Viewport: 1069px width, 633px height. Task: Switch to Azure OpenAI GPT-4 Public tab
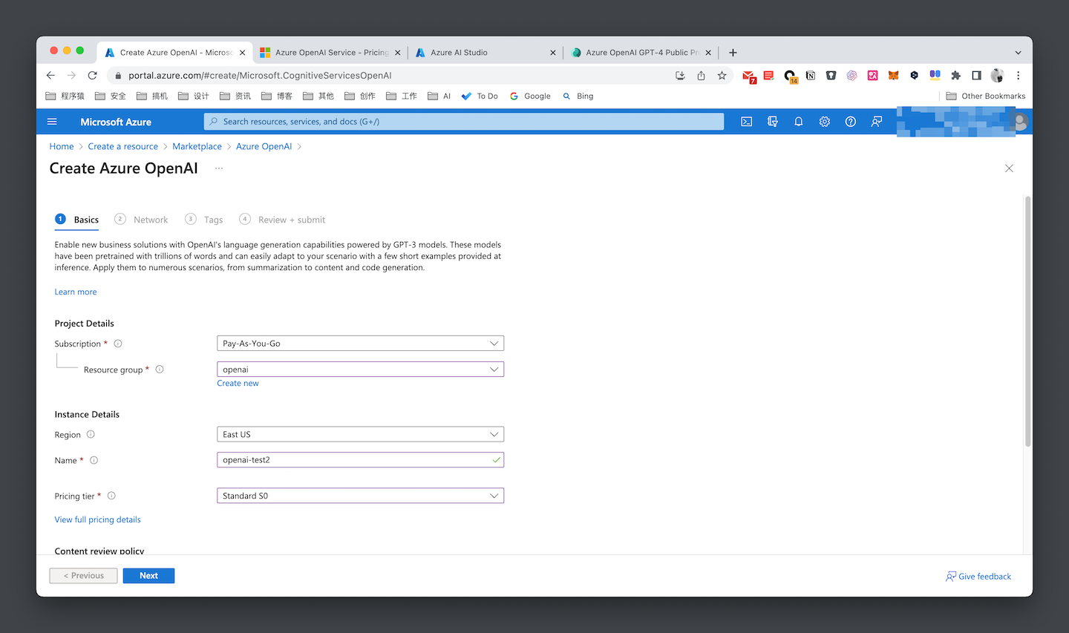click(641, 53)
